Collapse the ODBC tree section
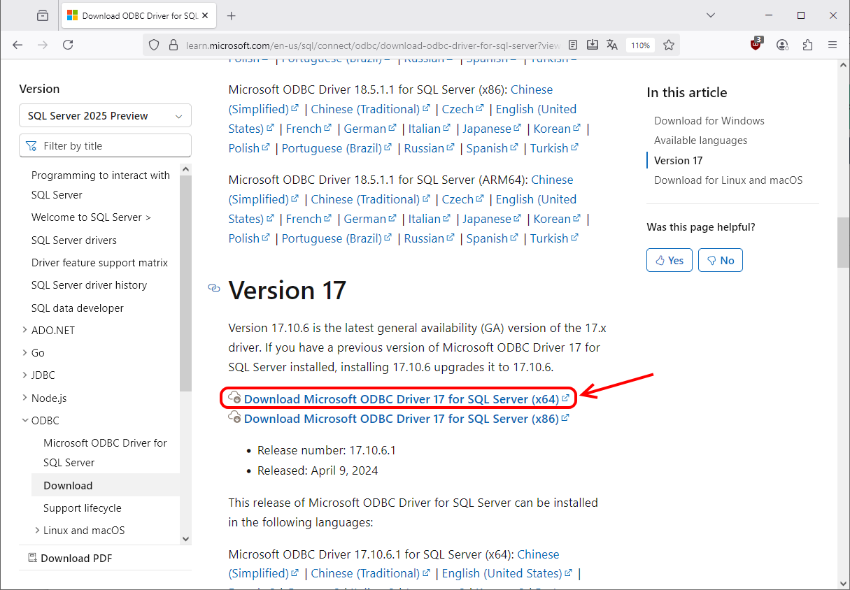 tap(25, 421)
